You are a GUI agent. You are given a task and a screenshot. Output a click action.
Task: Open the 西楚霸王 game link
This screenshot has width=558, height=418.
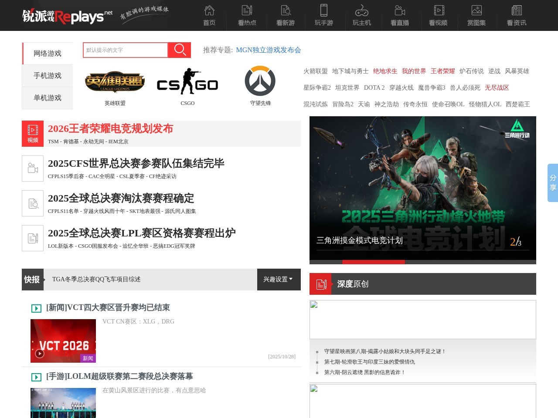tap(518, 104)
